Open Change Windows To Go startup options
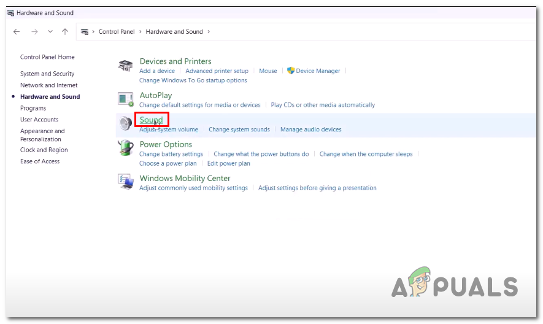Viewport: 543px width, 324px height. tap(193, 80)
